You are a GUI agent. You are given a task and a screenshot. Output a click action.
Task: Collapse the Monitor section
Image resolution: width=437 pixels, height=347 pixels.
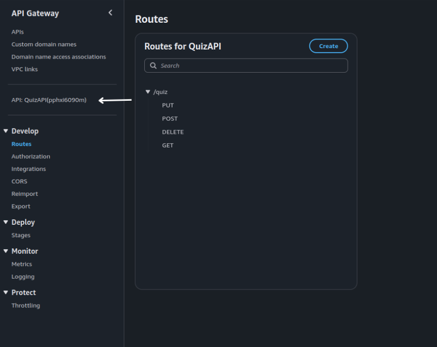6,251
